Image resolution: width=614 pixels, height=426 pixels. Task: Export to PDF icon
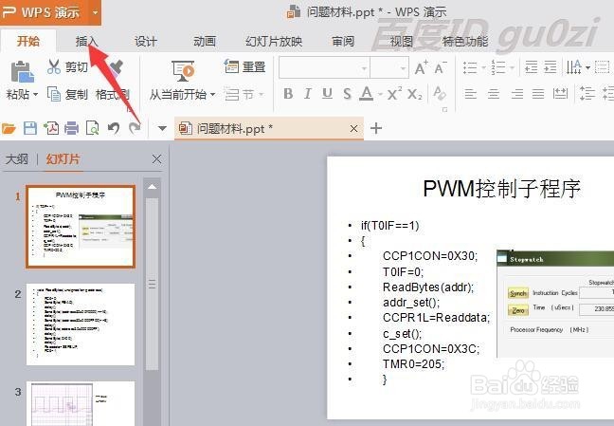click(x=51, y=128)
